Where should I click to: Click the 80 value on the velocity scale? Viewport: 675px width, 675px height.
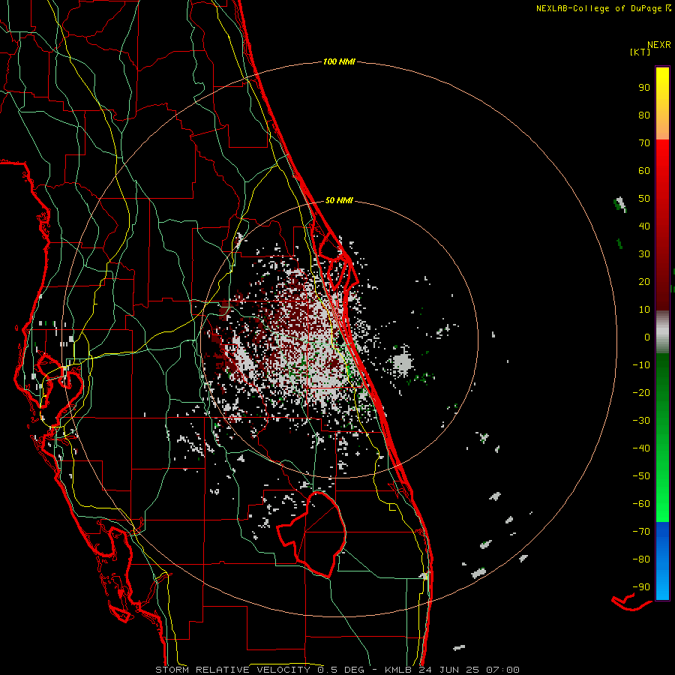(x=644, y=115)
